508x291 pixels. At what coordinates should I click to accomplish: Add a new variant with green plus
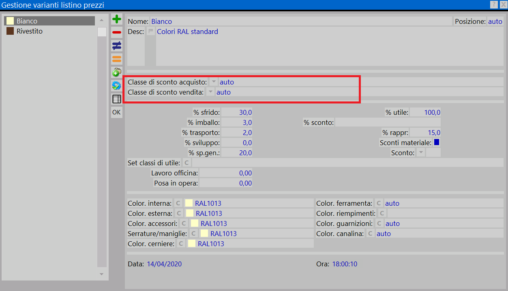116,19
